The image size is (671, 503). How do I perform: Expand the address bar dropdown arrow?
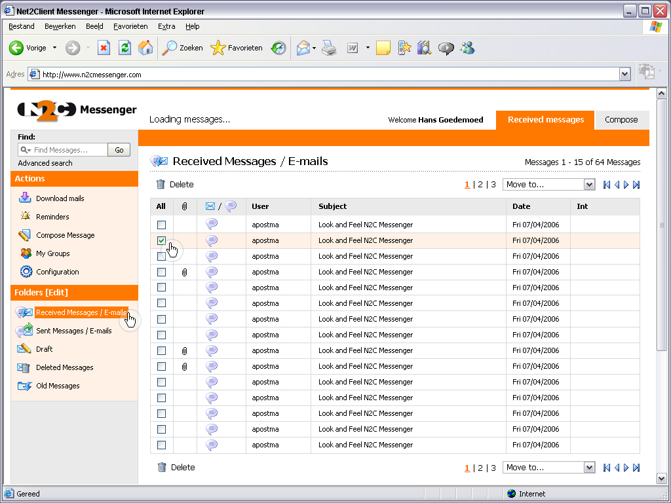coord(624,75)
